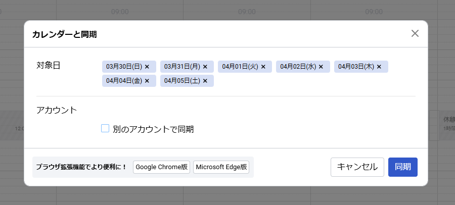Click the × on 04月05日(土) chip
Screen dimensions: 455x205
[x=205, y=81]
